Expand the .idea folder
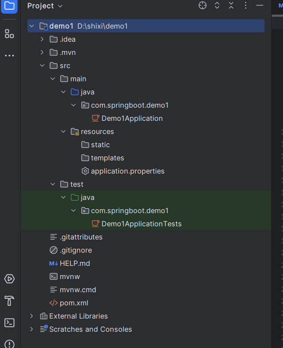Viewport: 283px width, 348px height. click(x=42, y=39)
